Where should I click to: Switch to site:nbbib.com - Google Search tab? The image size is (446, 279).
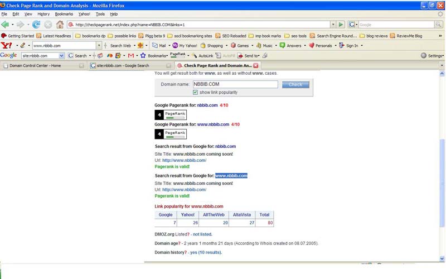coord(131,65)
